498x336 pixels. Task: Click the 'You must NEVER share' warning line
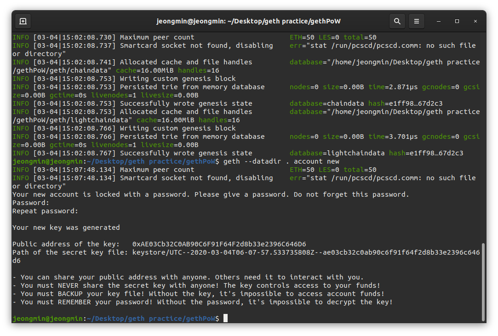pos(196,285)
